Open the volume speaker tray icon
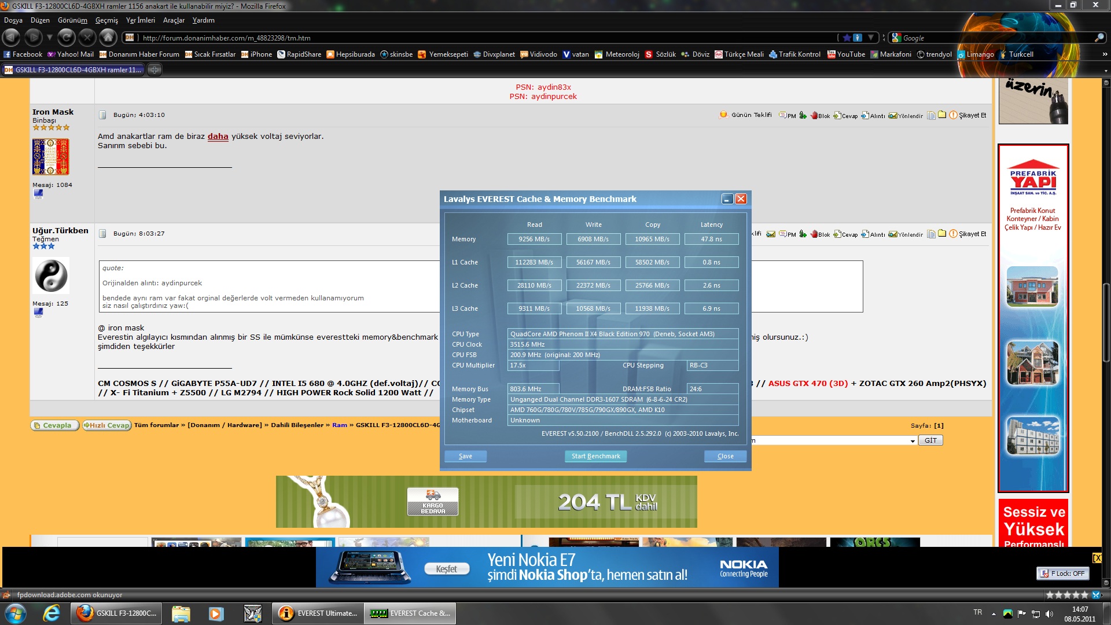The width and height of the screenshot is (1111, 625). [1049, 613]
